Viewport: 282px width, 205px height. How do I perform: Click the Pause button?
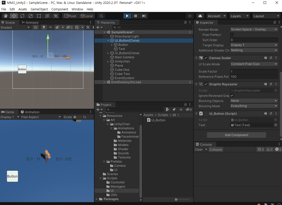point(136,16)
